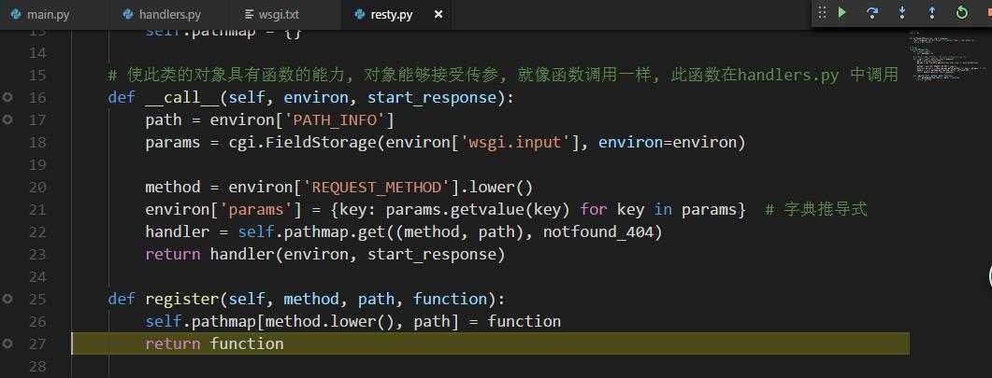
Task: Continue debugging with the green play icon
Action: click(x=842, y=13)
